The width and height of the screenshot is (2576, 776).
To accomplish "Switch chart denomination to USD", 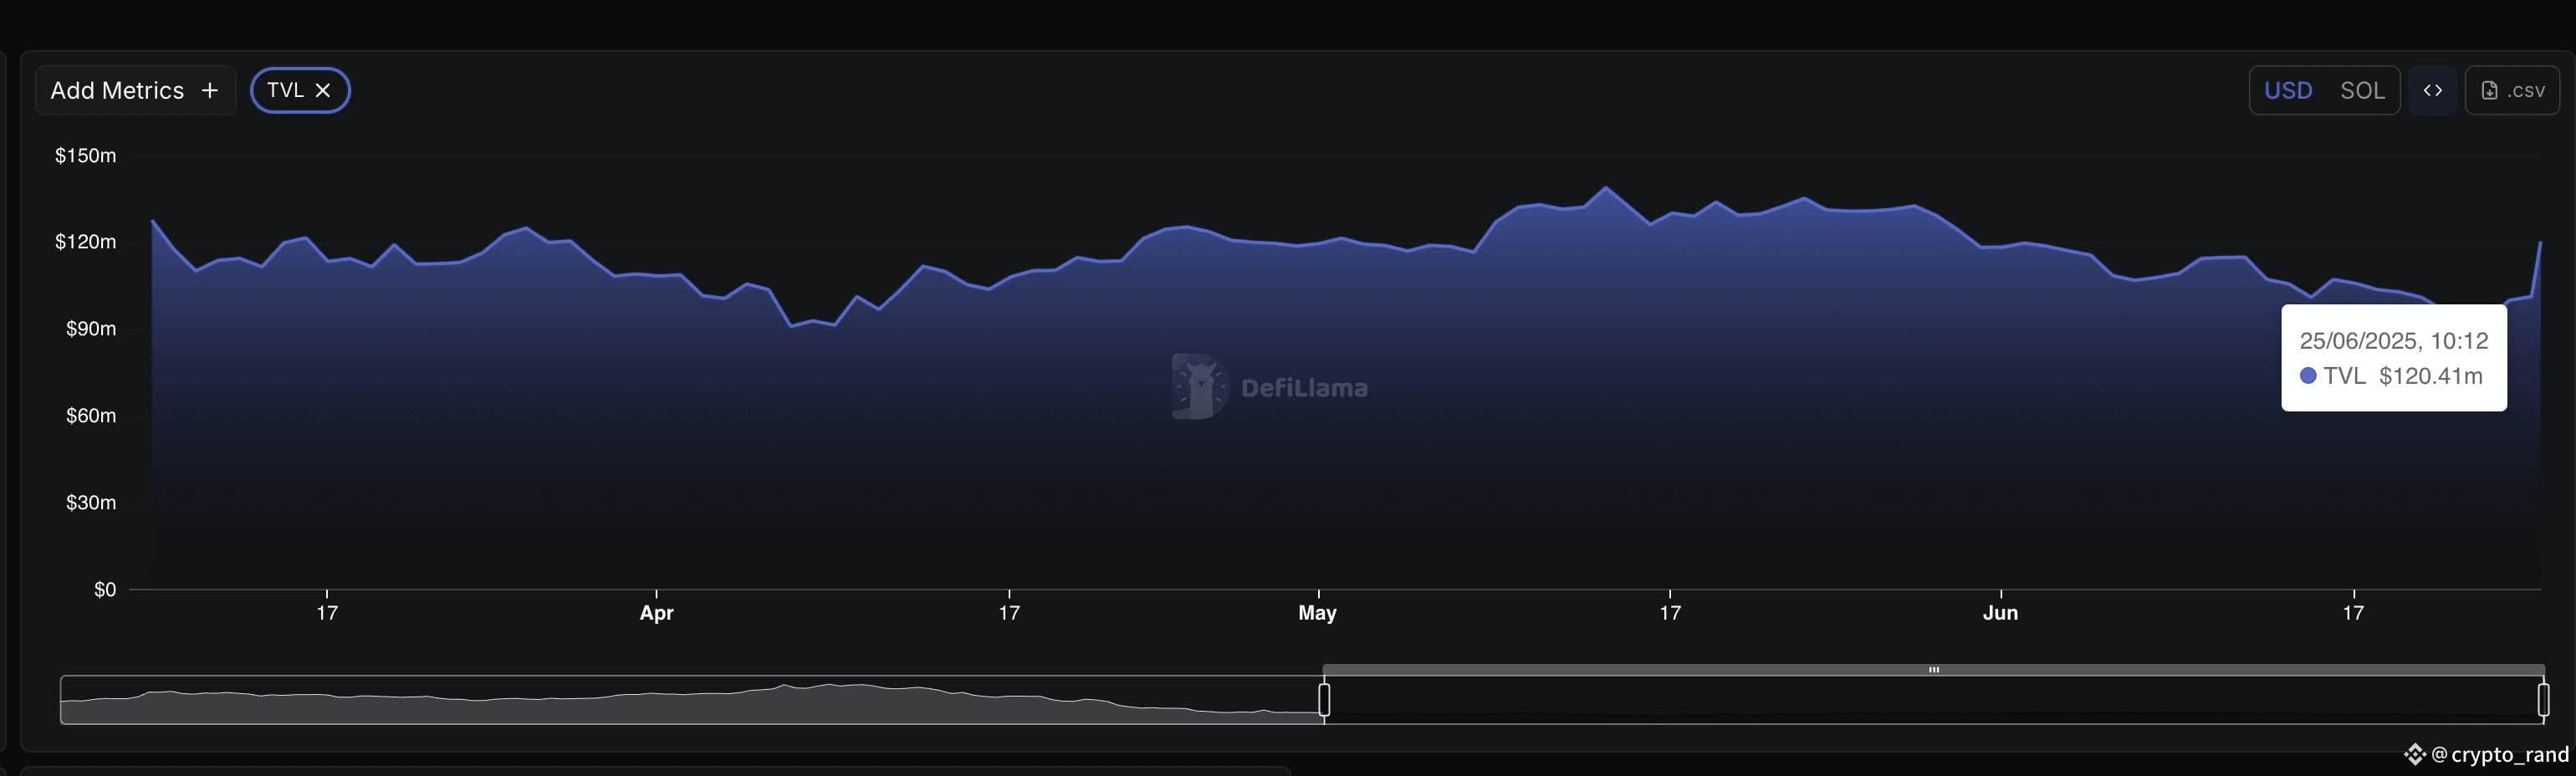I will pyautogui.click(x=2288, y=90).
